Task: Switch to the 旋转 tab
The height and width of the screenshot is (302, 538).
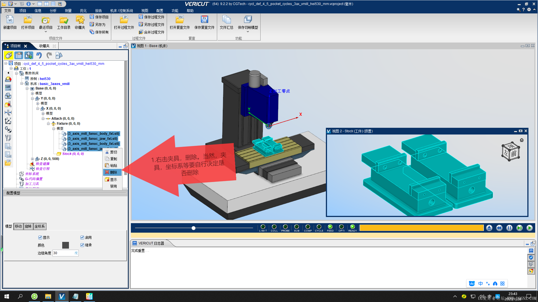Action: (28, 226)
